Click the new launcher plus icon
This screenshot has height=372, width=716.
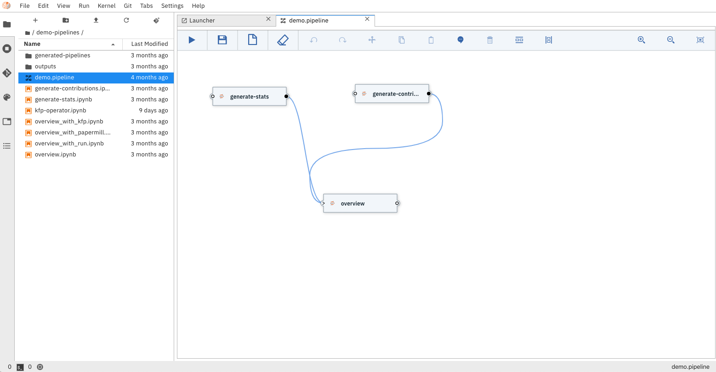pos(35,20)
